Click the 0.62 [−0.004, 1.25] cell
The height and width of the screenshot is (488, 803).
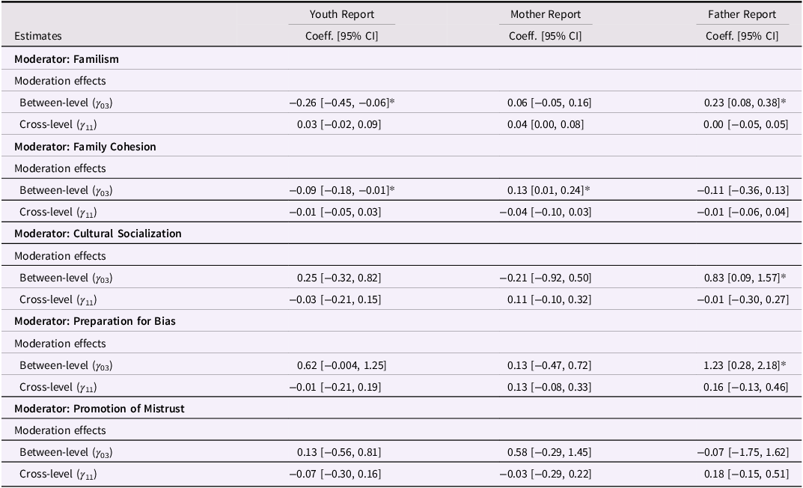pos(341,365)
